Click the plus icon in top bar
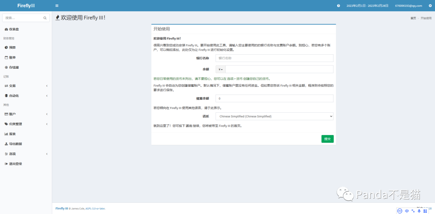 click(430, 6)
